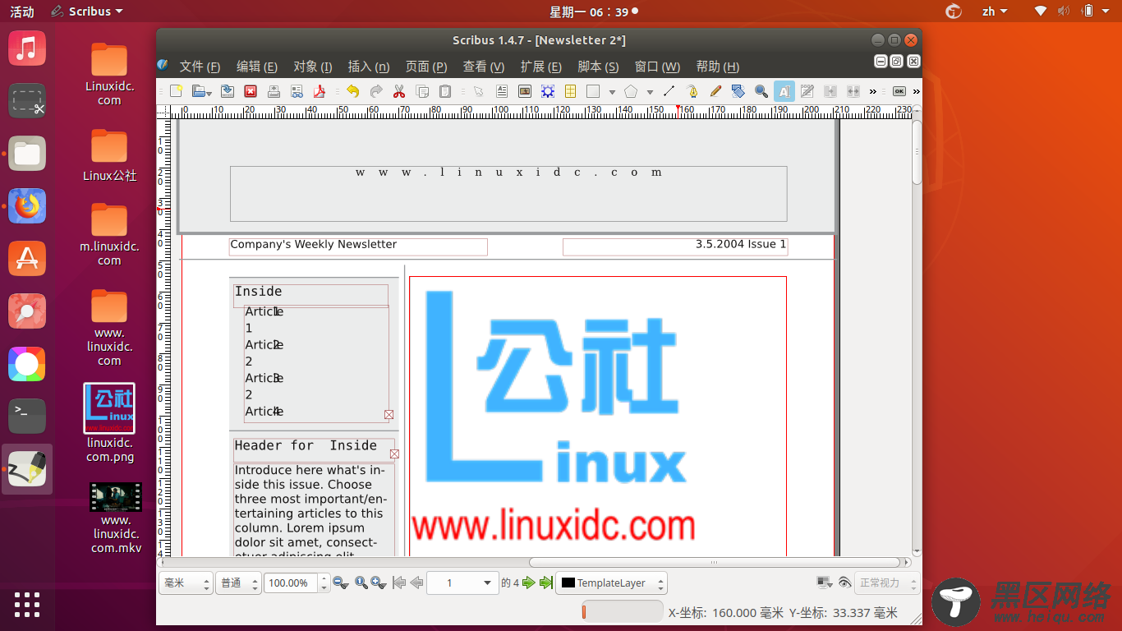Zoom to 100% with the 1 magnifier
The width and height of the screenshot is (1122, 631).
click(360, 583)
